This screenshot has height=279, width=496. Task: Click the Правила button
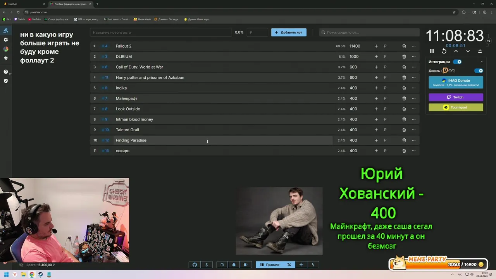pos(269,265)
